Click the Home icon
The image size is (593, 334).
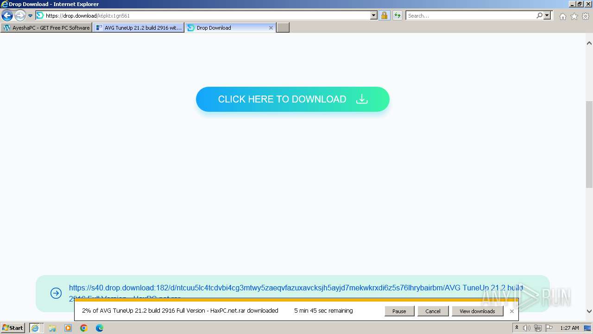click(x=562, y=16)
